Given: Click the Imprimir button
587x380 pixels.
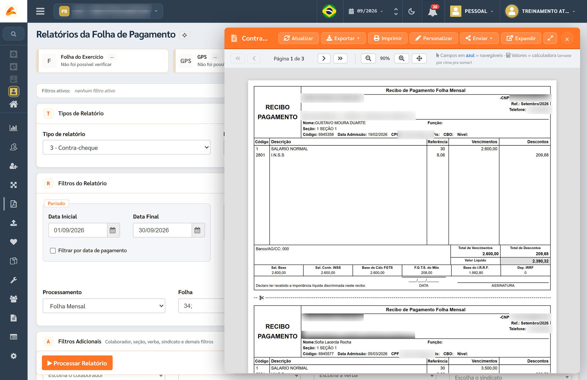Looking at the screenshot, I should (388, 38).
